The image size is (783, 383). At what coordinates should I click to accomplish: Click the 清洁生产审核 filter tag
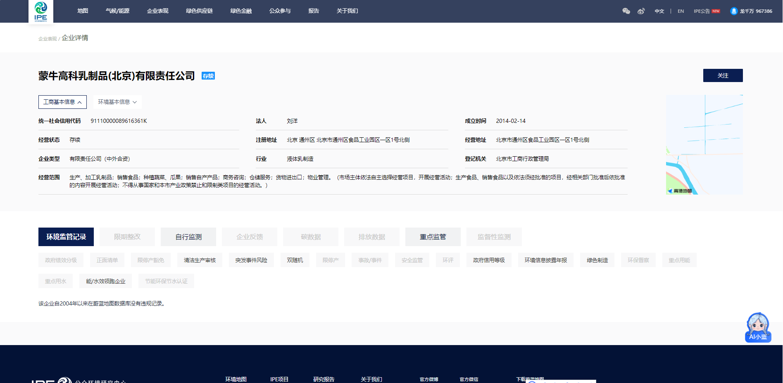click(200, 260)
